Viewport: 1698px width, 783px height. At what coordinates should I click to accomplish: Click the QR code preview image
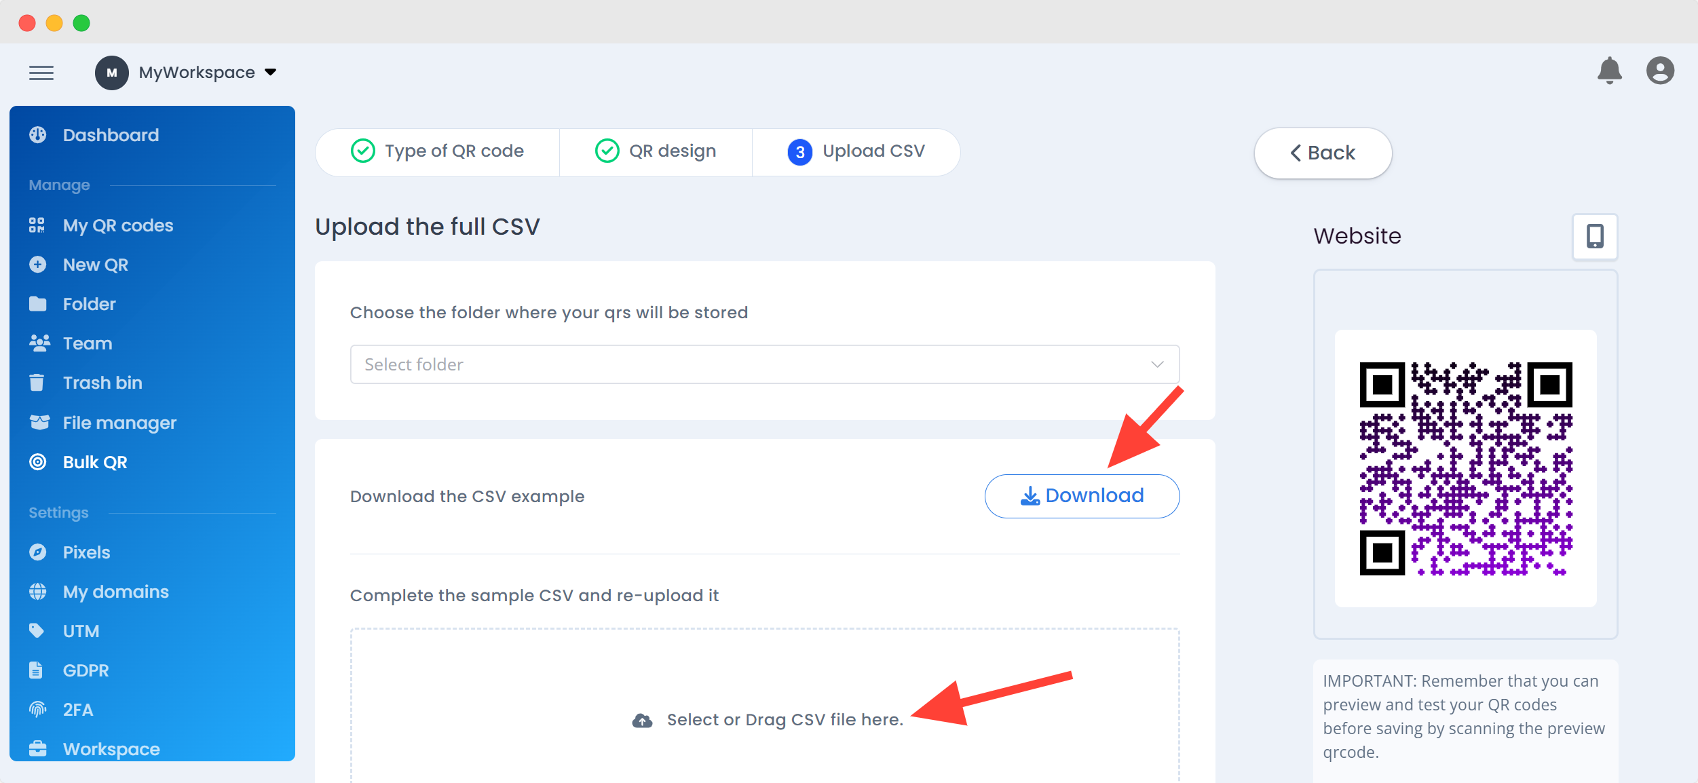pyautogui.click(x=1465, y=468)
